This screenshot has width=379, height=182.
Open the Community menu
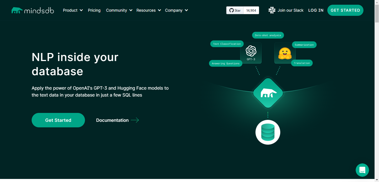pos(116,10)
